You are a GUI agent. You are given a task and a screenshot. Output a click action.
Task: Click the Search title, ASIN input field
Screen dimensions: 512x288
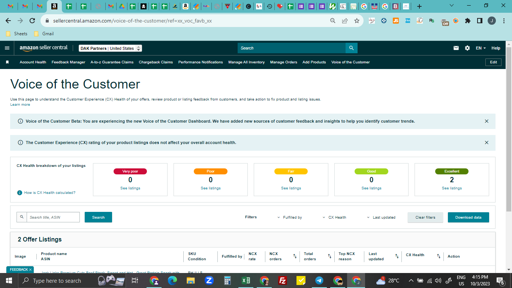point(53,217)
